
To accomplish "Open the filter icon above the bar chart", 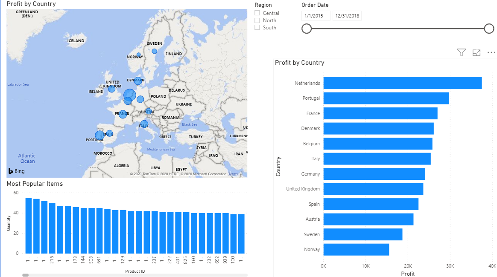I will [462, 52].
